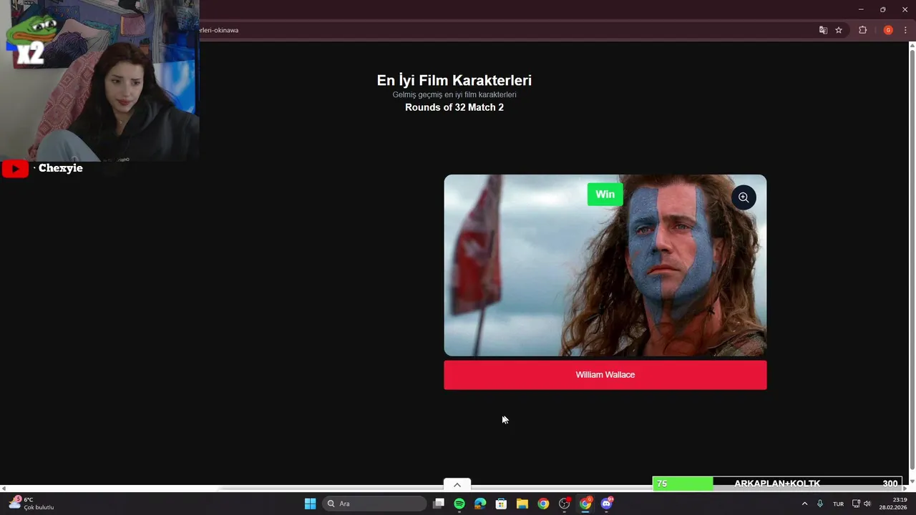The height and width of the screenshot is (515, 916).
Task: Open the volume speaker tray icon
Action: (867, 504)
